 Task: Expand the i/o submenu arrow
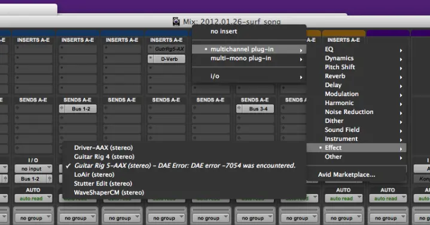coord(301,77)
